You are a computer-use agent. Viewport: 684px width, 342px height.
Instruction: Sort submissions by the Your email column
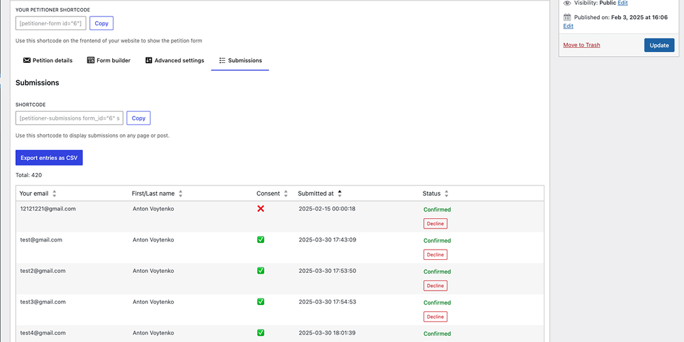pos(55,194)
